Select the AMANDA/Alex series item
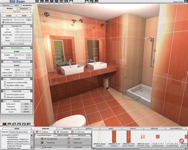The image size is (188, 150). (12, 137)
